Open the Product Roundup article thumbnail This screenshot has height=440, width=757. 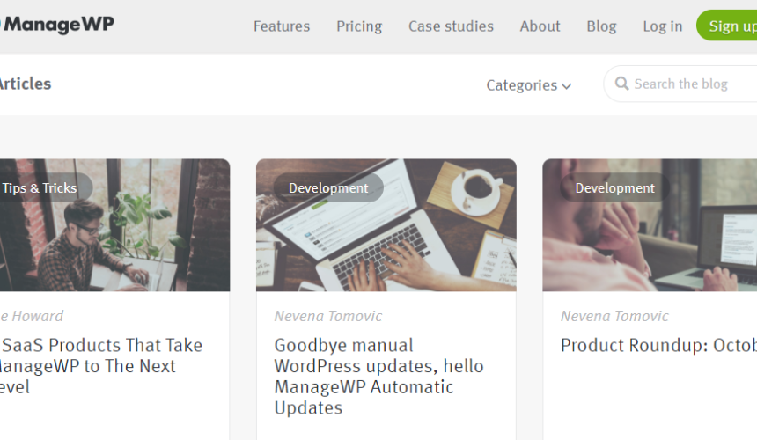650,224
